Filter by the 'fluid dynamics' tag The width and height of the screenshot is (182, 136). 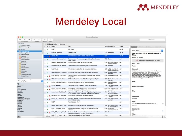click(x=22, y=89)
